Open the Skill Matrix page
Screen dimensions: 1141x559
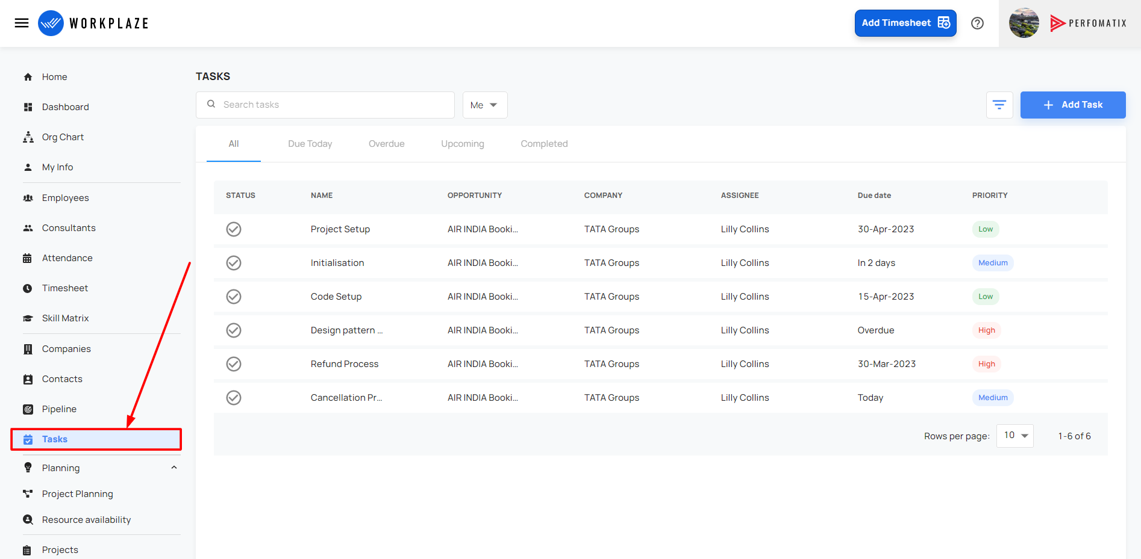coord(65,318)
